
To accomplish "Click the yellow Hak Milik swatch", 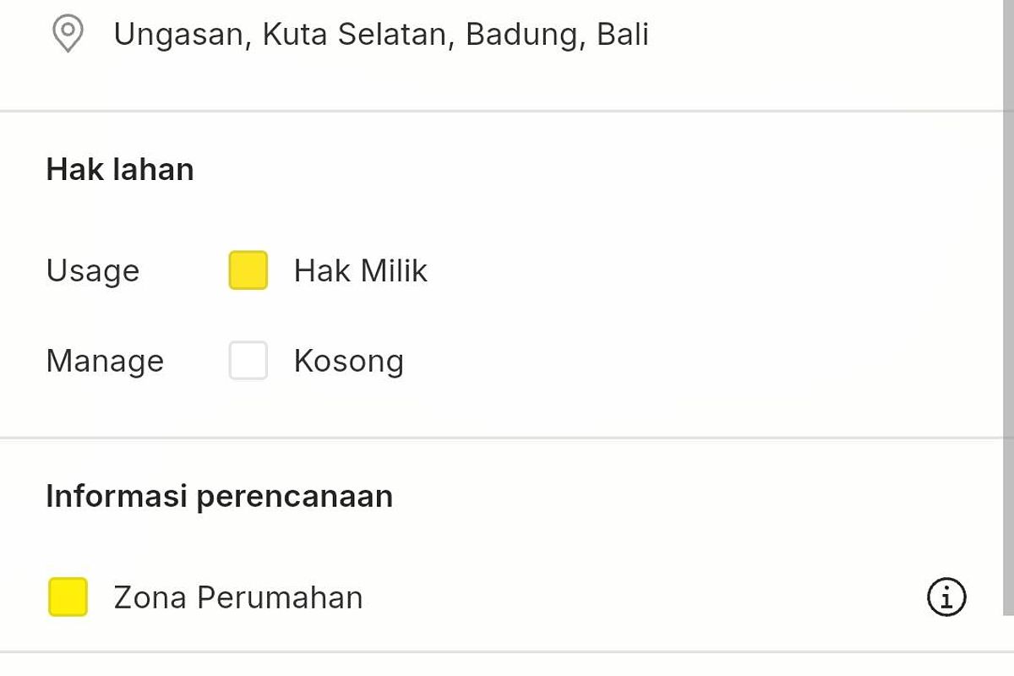I will click(248, 270).
